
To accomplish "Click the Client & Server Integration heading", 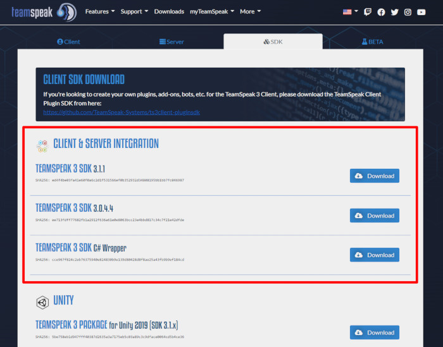I will point(106,143).
